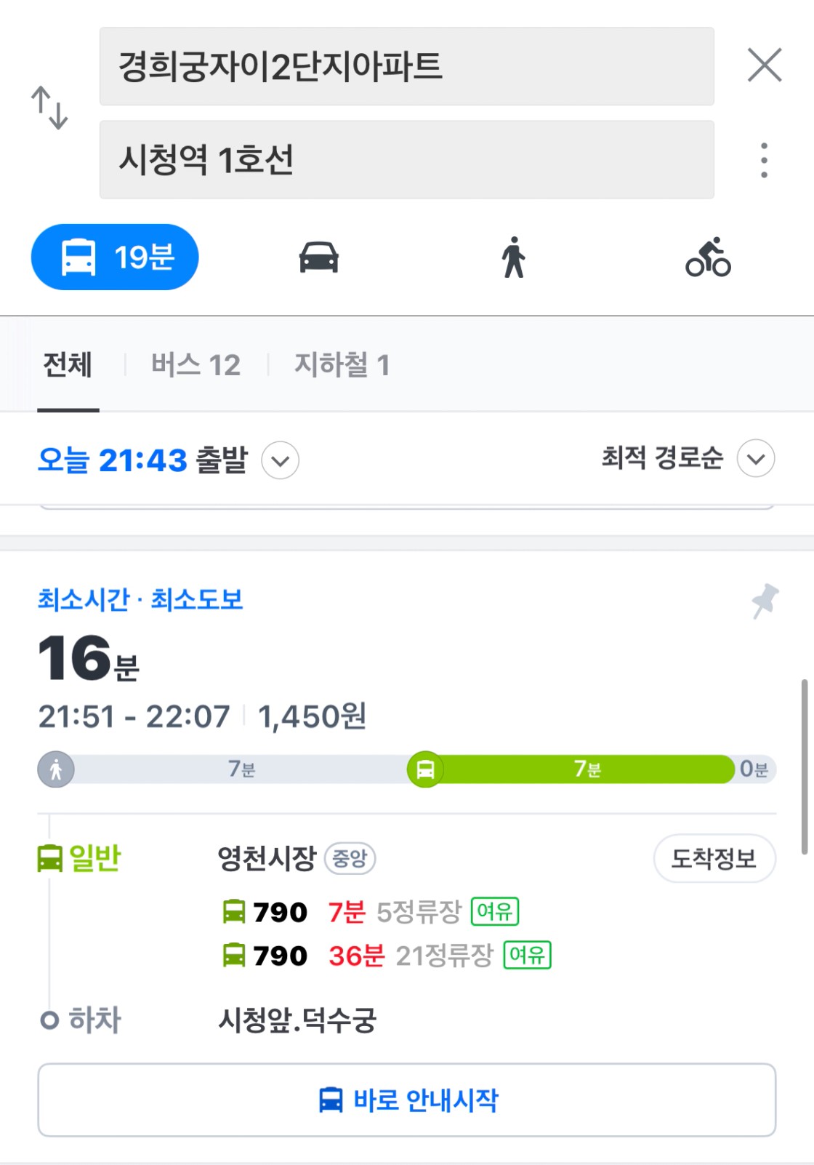Edit origin field 경희궁자이2단지아파트
The image size is (814, 1165).
[407, 66]
